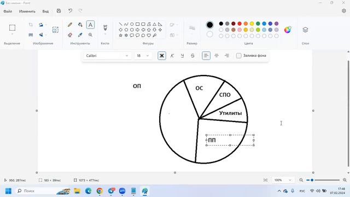Open Edit colors wheel

pyautogui.click(x=288, y=30)
